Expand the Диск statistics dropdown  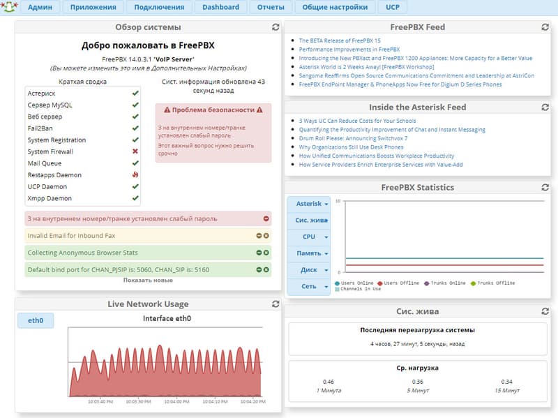(x=309, y=270)
